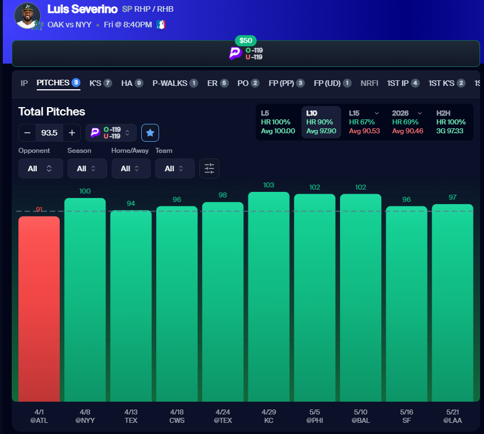Click the 5/5 @PHI bar
This screenshot has width=484, height=434.
315,298
